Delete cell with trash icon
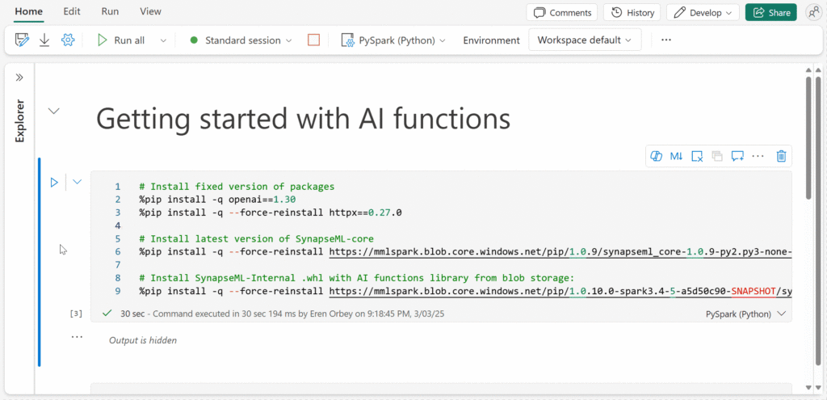The image size is (827, 400). [782, 156]
